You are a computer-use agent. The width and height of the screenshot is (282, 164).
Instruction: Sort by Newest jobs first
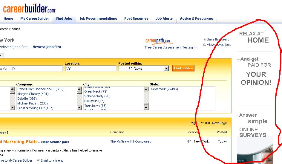(47, 47)
